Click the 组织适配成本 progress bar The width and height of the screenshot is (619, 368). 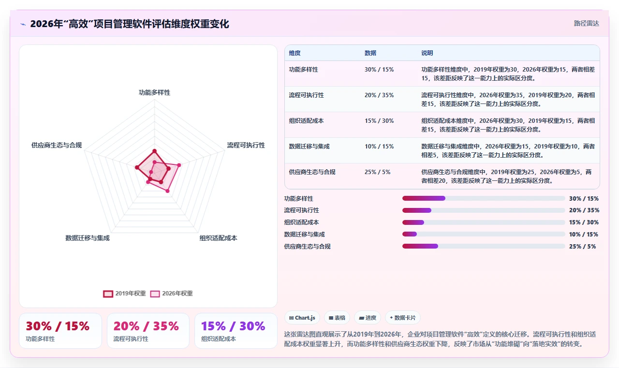pos(484,222)
